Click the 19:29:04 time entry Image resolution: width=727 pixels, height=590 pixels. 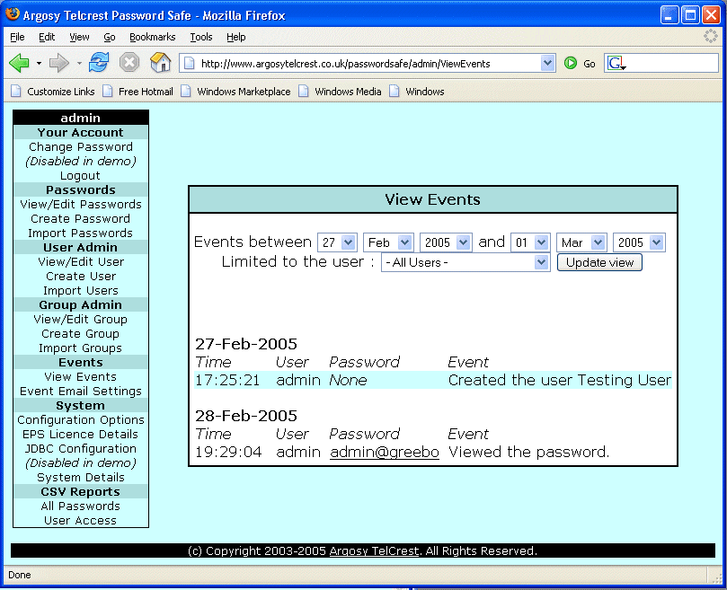(228, 452)
